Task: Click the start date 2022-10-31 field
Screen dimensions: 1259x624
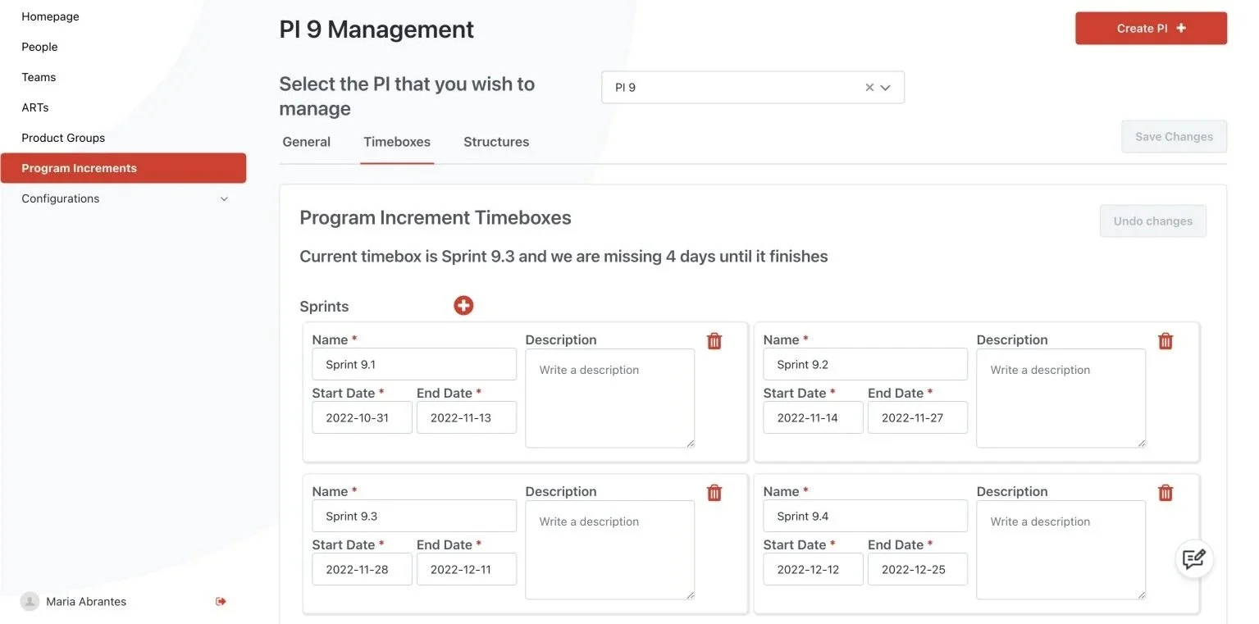Action: point(362,417)
